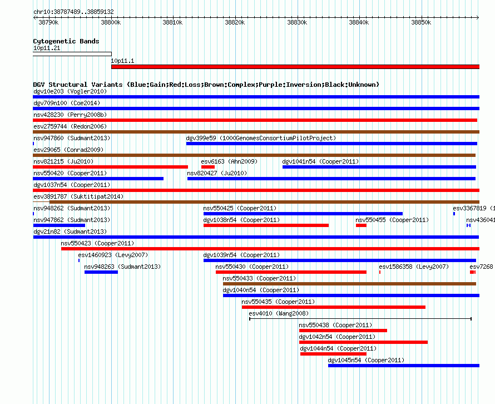Click the 38810k ruler label
This screenshot has width=495, height=404.
pyautogui.click(x=172, y=22)
